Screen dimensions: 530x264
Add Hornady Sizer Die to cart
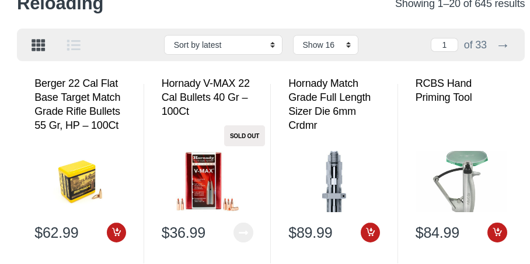point(370,233)
